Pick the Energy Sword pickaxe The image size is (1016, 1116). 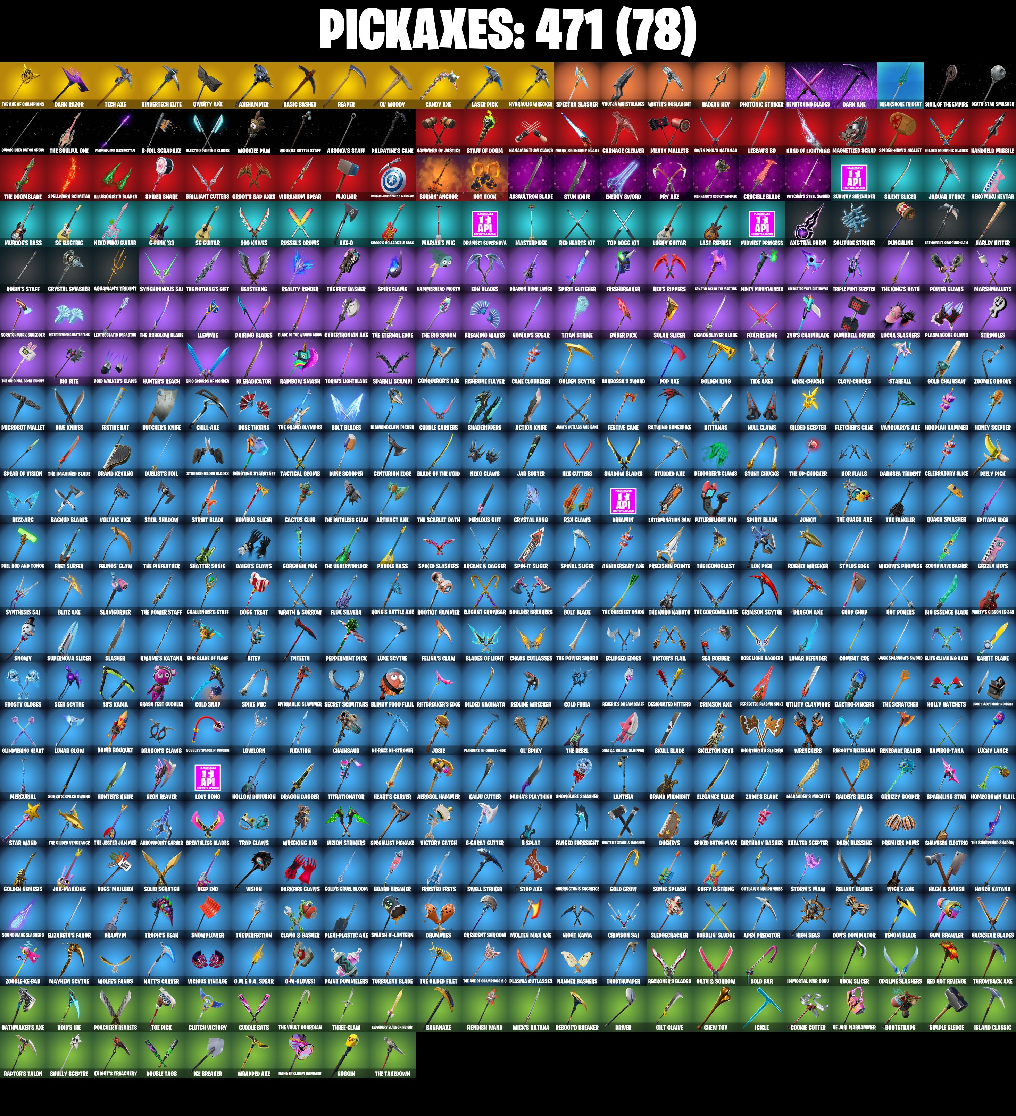coord(623,178)
